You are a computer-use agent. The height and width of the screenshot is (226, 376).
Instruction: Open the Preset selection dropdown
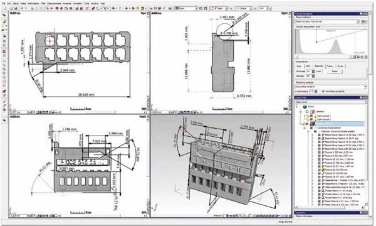click(x=327, y=21)
